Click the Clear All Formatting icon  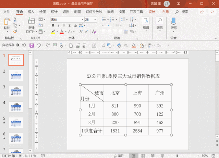[94, 32]
